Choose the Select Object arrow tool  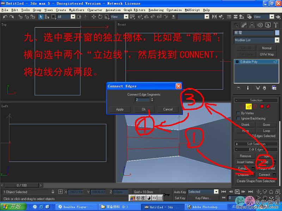(41, 17)
